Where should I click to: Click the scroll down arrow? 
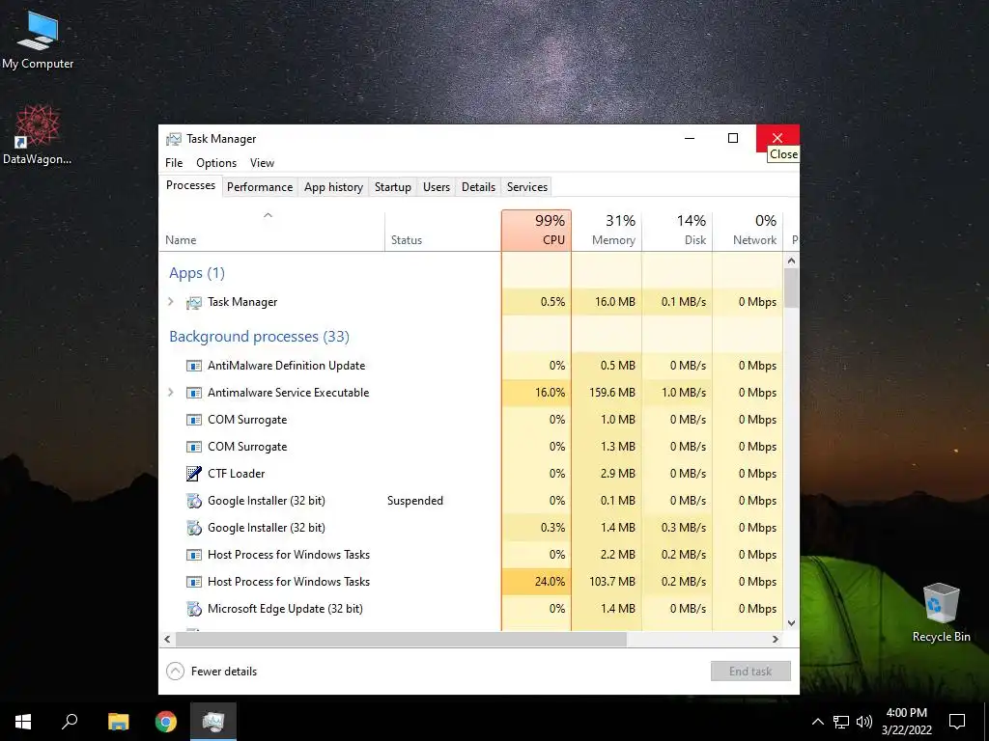792,623
